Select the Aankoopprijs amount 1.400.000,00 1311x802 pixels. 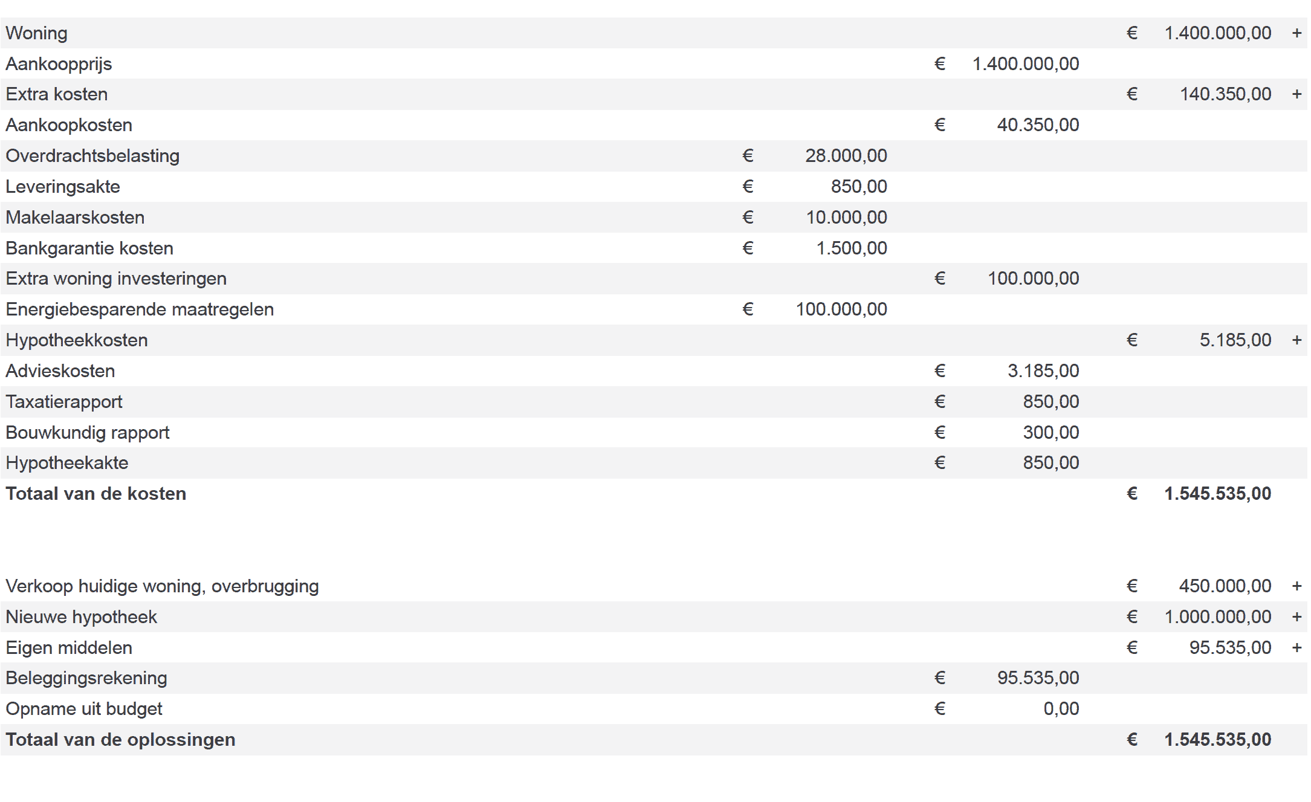pyautogui.click(x=1026, y=64)
